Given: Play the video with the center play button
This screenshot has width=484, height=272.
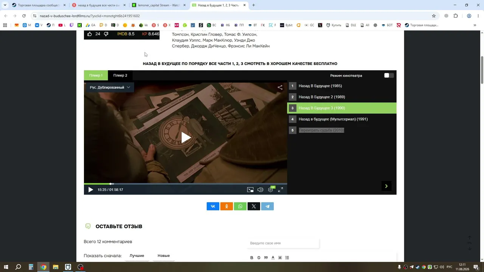Looking at the screenshot, I should [x=186, y=138].
